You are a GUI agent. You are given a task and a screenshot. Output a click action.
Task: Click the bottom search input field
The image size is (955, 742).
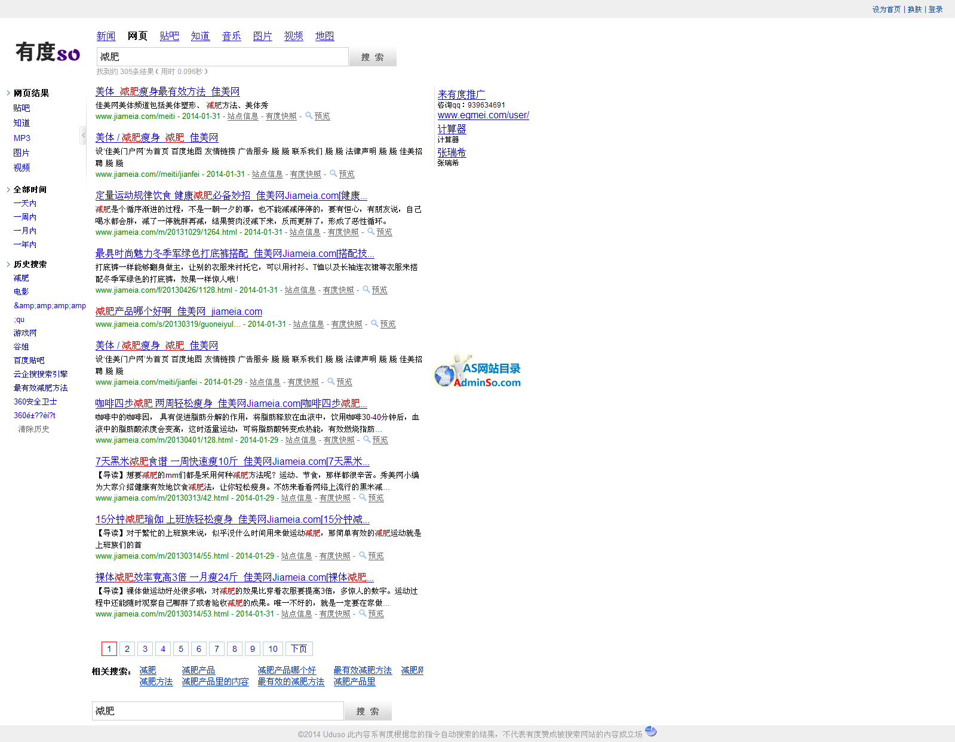(x=218, y=711)
